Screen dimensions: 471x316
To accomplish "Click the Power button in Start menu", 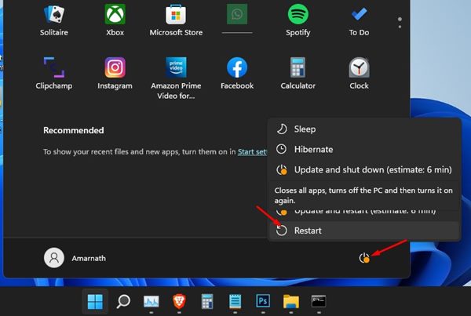I will click(364, 258).
